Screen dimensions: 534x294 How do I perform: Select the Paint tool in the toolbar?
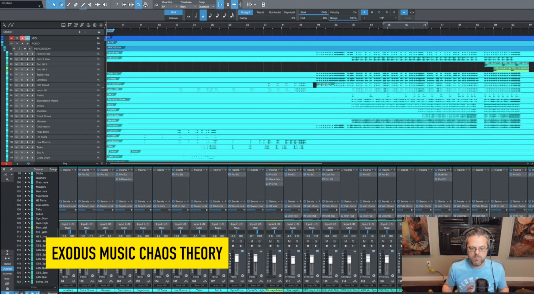[x=82, y=4]
